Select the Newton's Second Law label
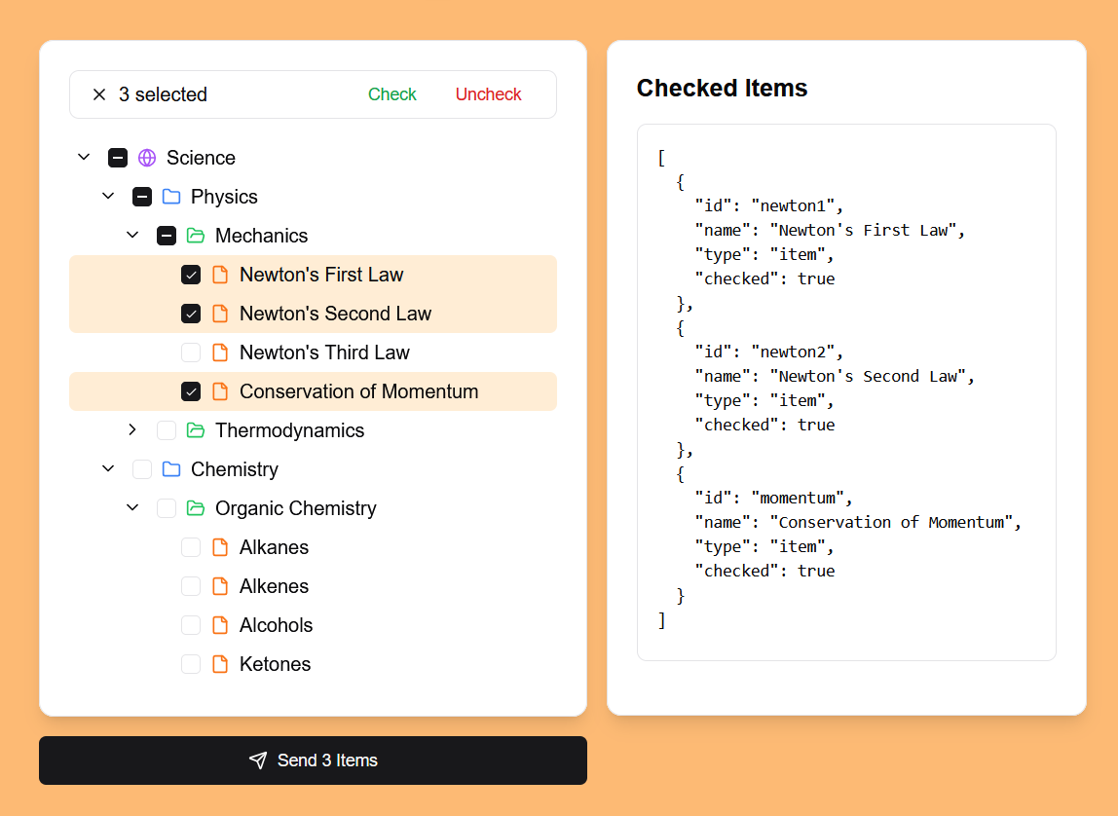 click(335, 314)
